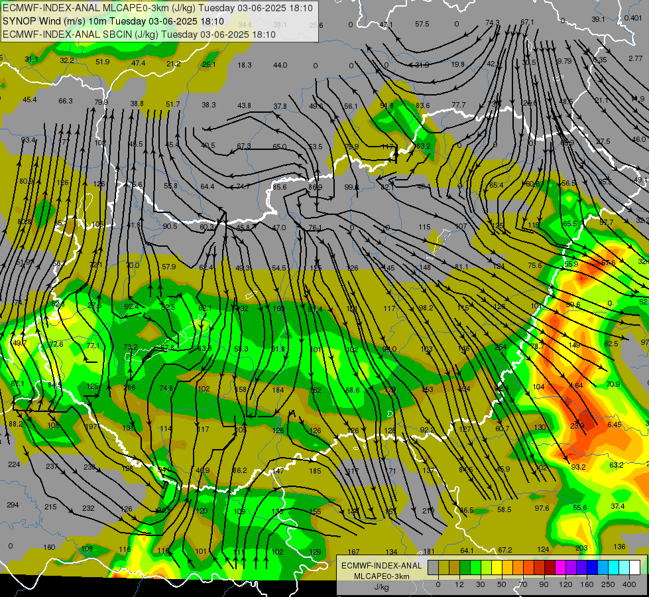Click the '77.7' value on the map
The height and width of the screenshot is (597, 649).
click(459, 105)
